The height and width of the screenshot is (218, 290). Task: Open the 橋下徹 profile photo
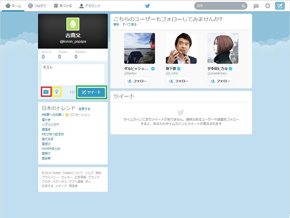click(181, 48)
